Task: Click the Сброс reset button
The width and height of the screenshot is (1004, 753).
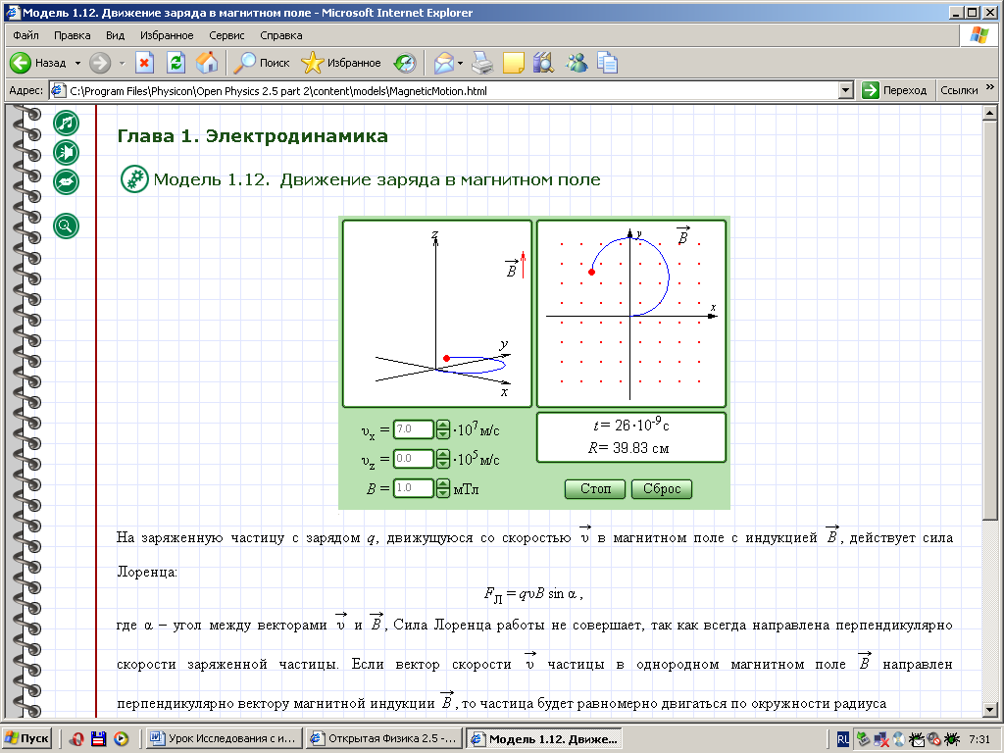Action: [x=662, y=489]
